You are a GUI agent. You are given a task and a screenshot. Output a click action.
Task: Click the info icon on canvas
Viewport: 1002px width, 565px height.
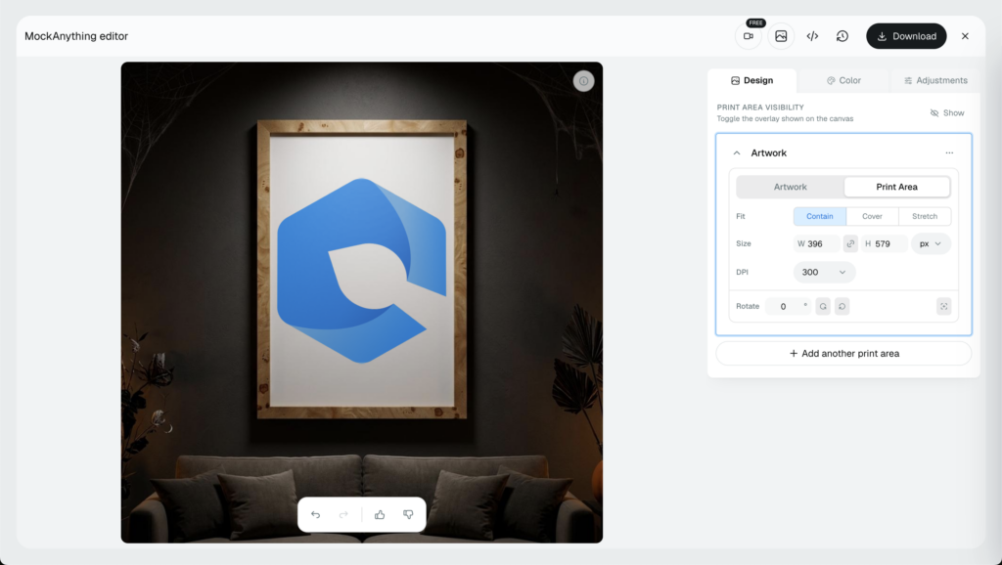point(583,81)
